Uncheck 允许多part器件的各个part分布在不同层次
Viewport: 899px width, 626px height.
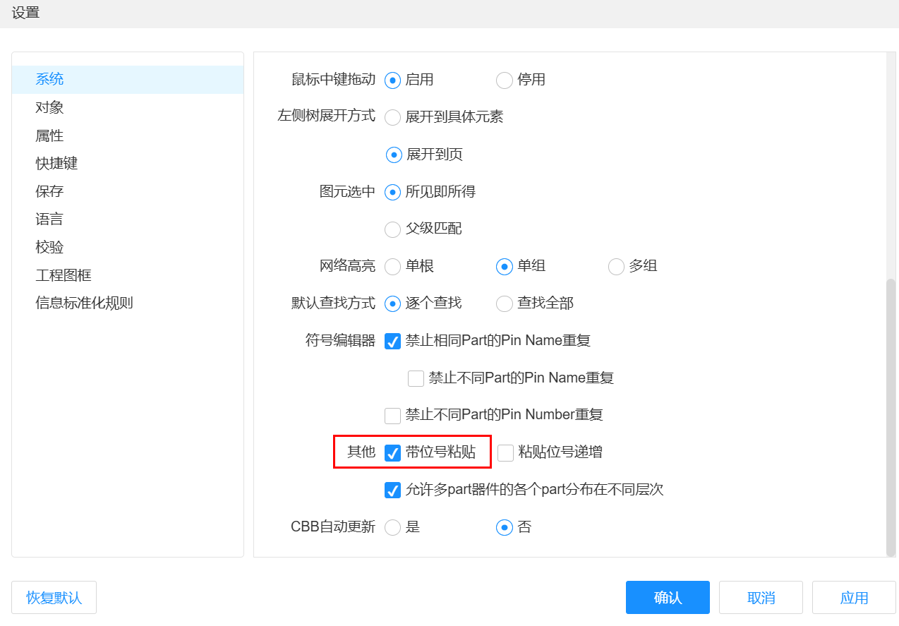[x=393, y=490]
